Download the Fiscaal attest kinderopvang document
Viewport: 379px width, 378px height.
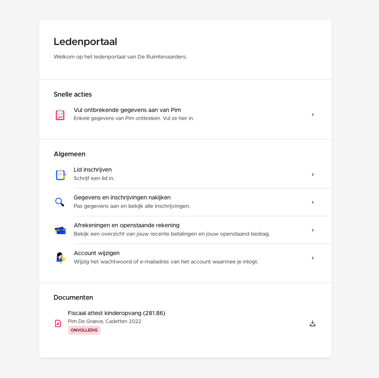tap(312, 323)
